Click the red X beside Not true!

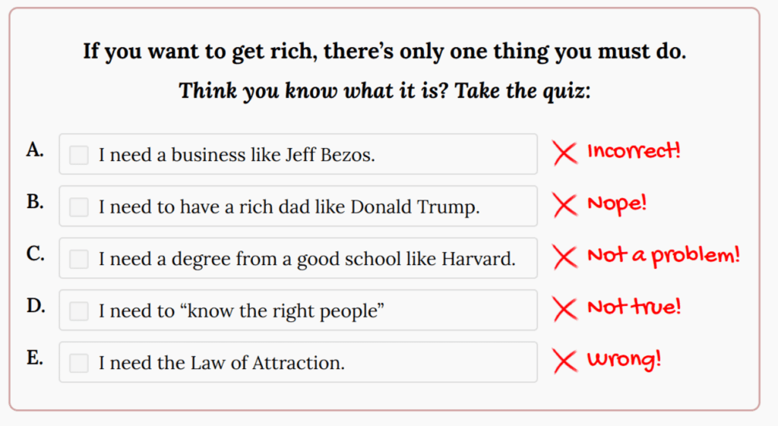pyautogui.click(x=565, y=309)
